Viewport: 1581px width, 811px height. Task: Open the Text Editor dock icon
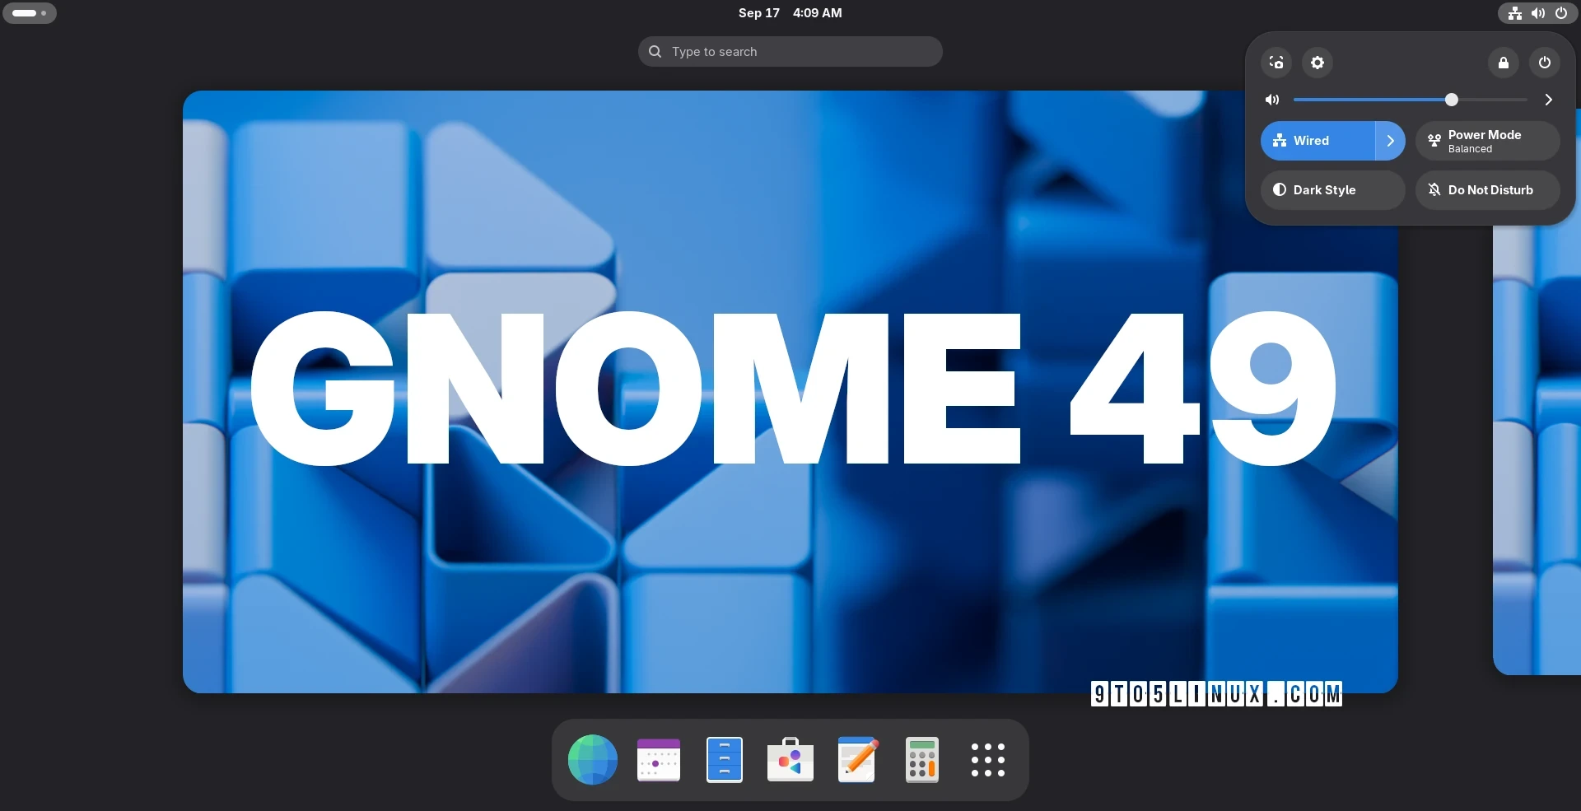(856, 760)
